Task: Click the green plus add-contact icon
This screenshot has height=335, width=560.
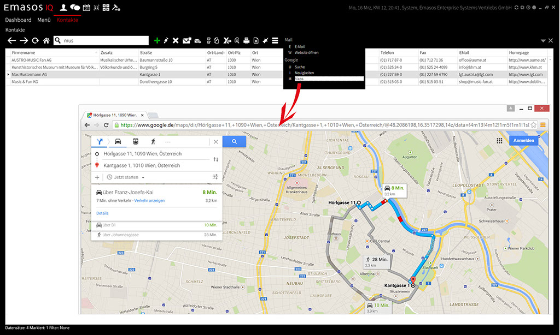Action: 157,40
